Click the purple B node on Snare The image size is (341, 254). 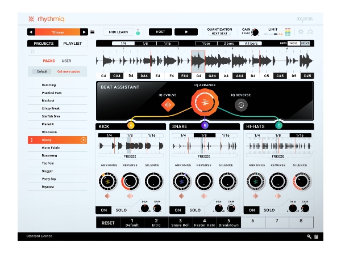tap(205, 125)
